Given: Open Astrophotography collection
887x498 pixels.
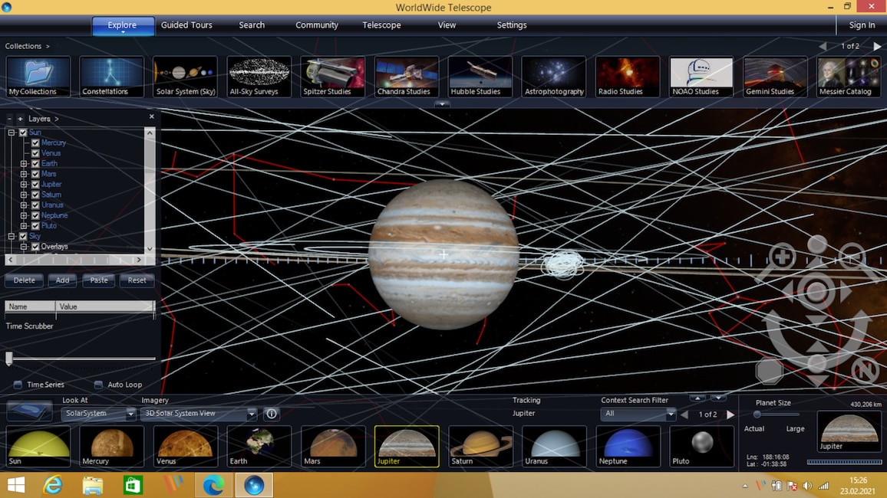Looking at the screenshot, I should point(554,76).
